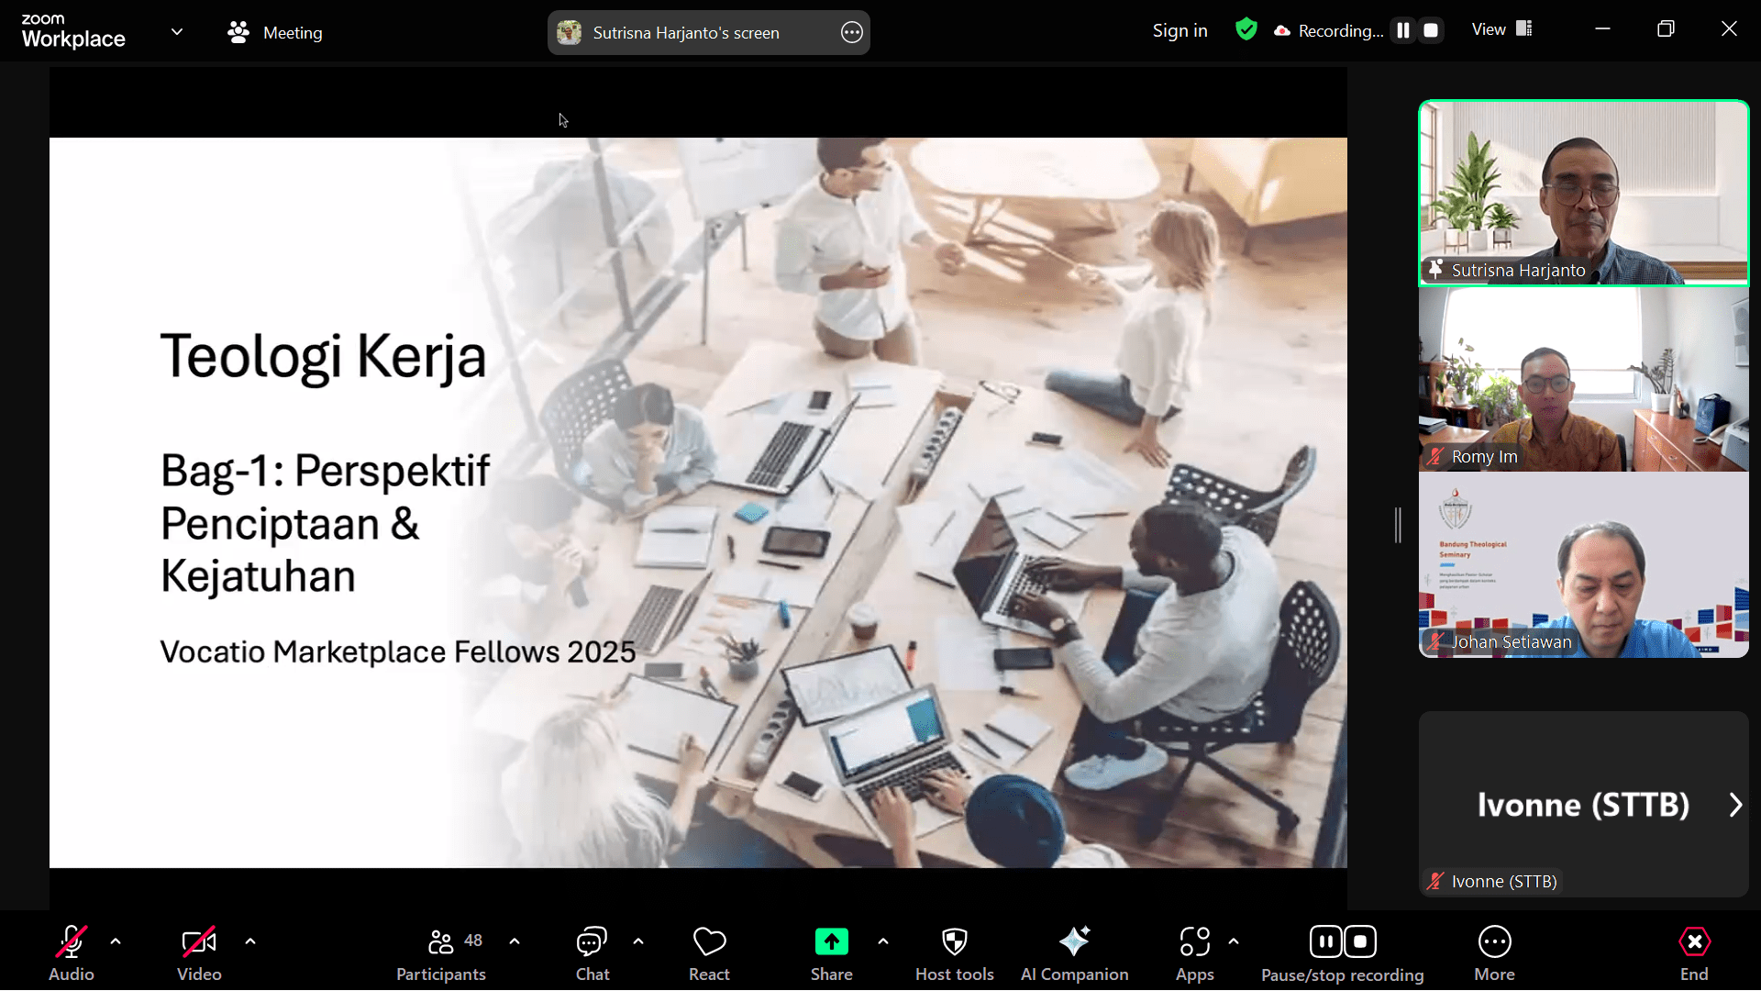This screenshot has height=991, width=1761.
Task: Click the Sign in link
Action: pos(1180,30)
